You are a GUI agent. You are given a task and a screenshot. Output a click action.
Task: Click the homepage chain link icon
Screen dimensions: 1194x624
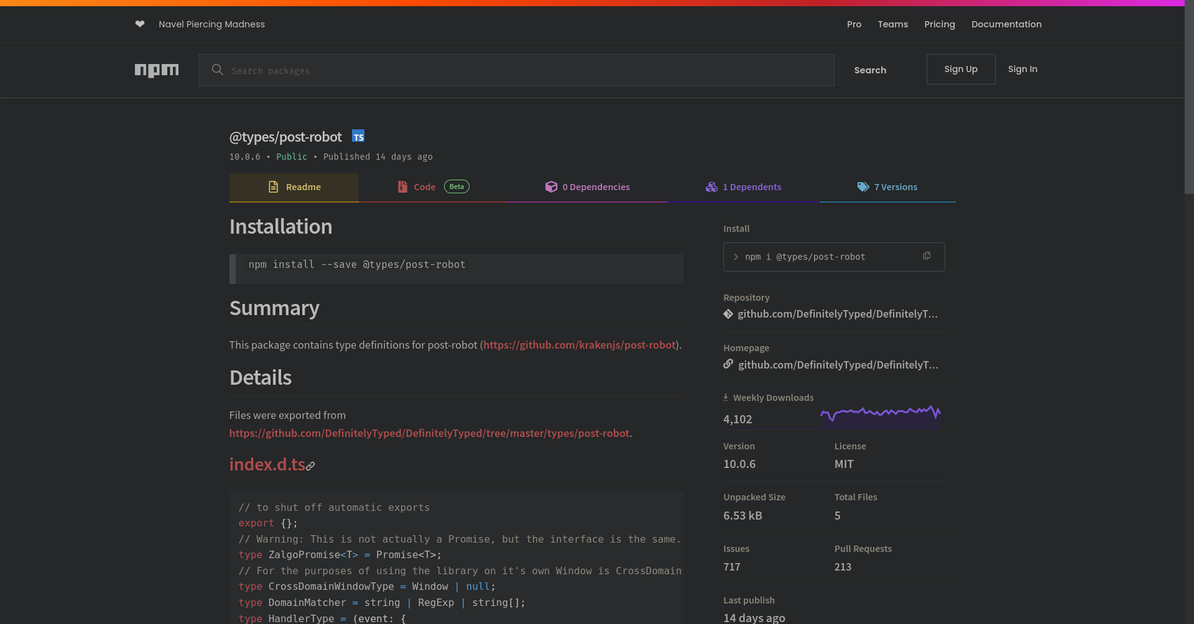(728, 364)
